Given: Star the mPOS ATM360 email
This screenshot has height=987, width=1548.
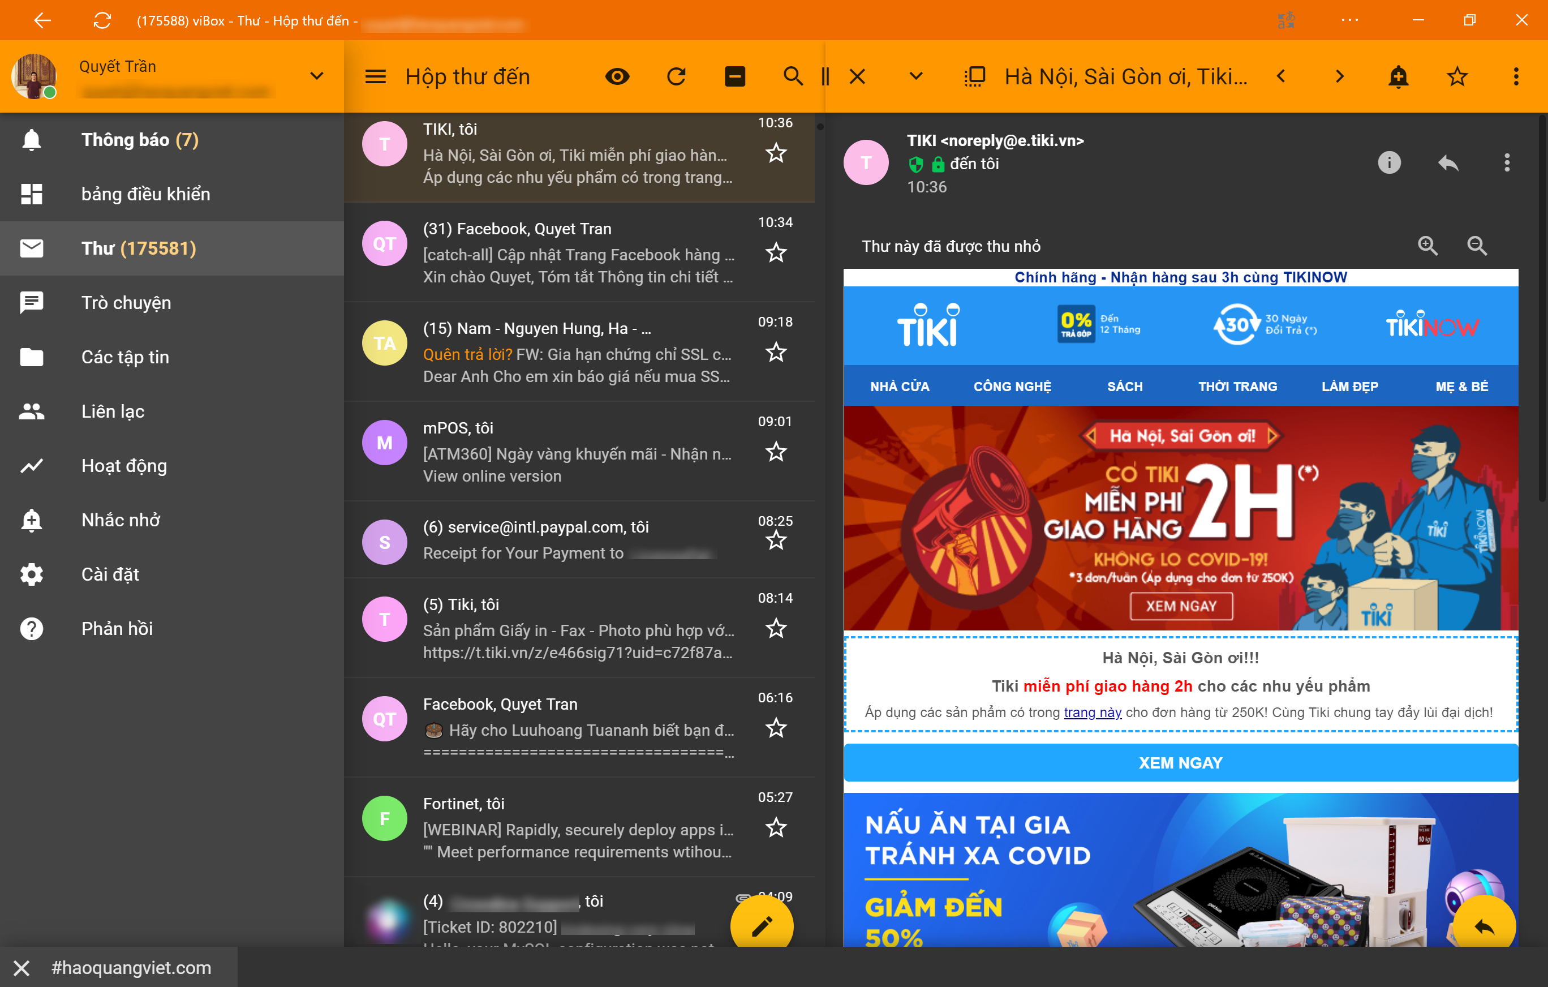Looking at the screenshot, I should (x=776, y=452).
